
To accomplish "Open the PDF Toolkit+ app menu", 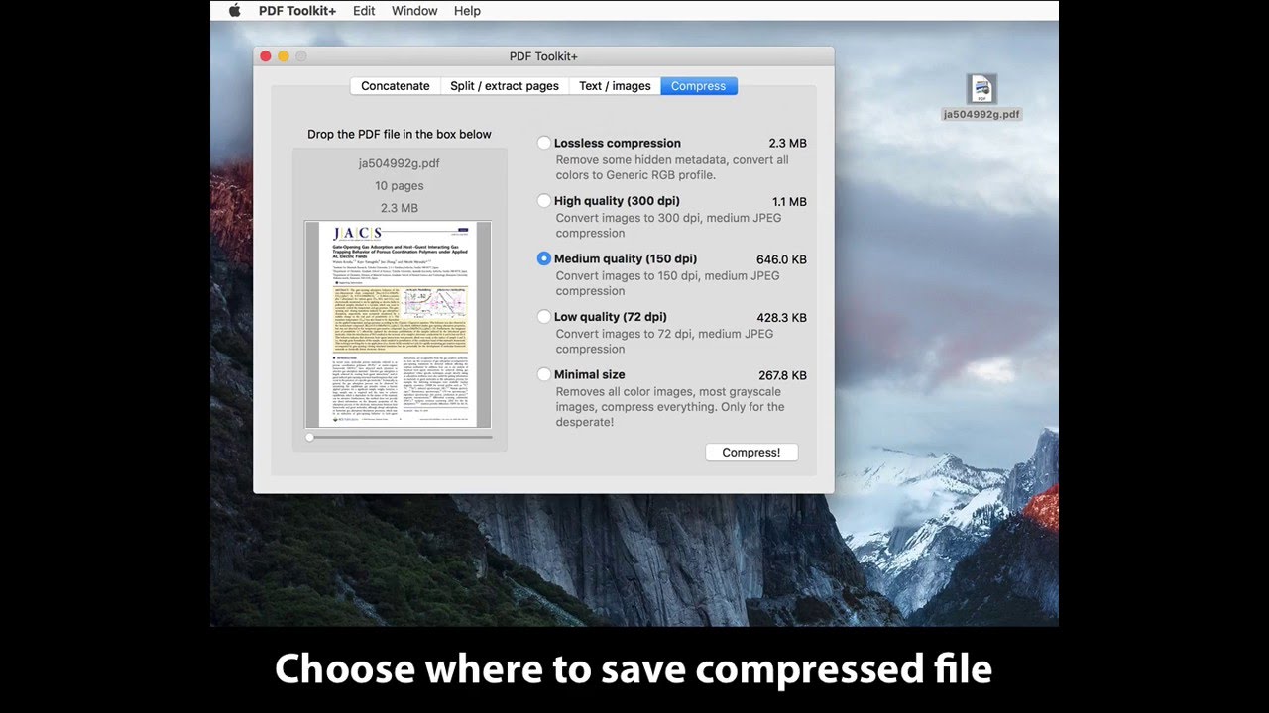I will click(297, 11).
